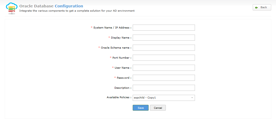Cancel the configuration form
Image resolution: width=276 pixels, height=127 pixels.
pyautogui.click(x=158, y=108)
